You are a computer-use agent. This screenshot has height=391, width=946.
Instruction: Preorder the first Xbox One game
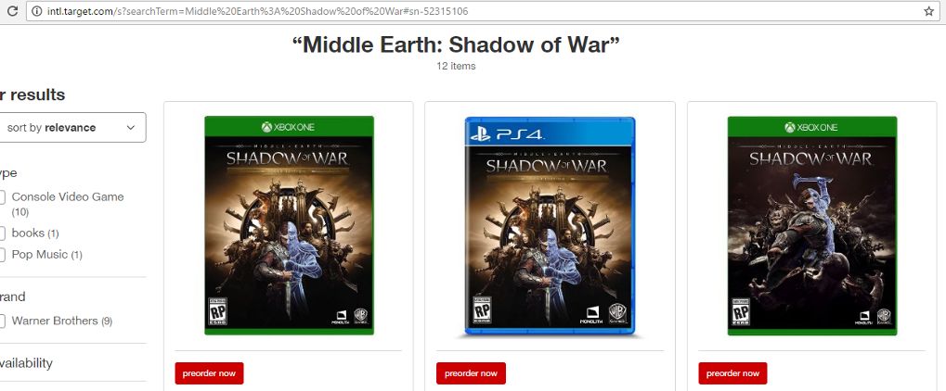(x=210, y=372)
